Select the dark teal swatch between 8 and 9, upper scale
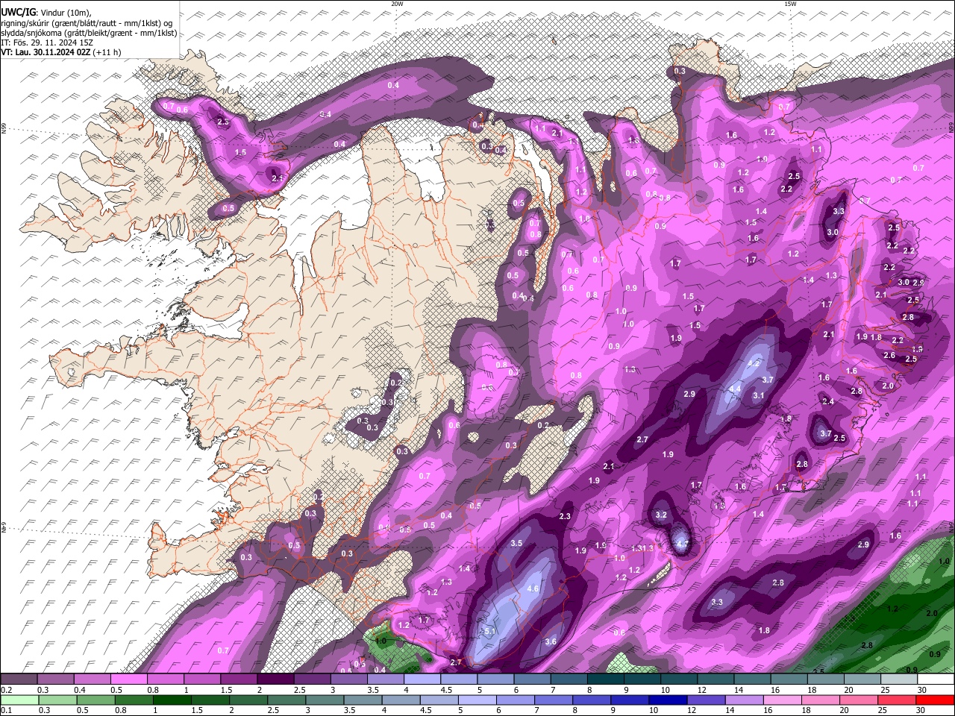955x716 pixels. click(x=606, y=679)
